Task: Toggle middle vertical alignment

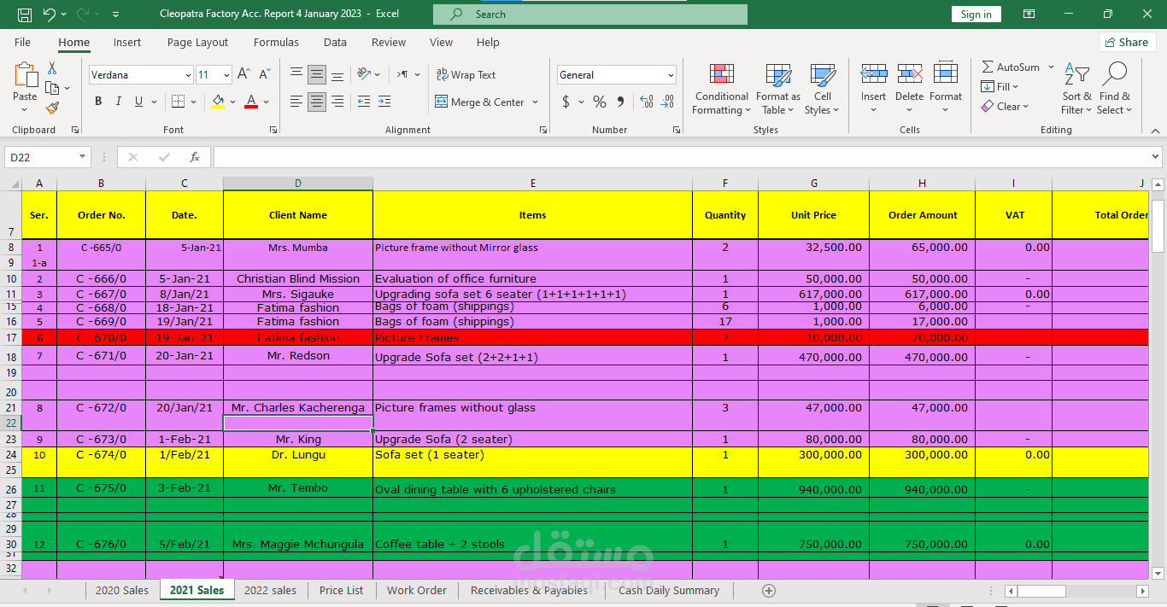Action: pos(317,74)
